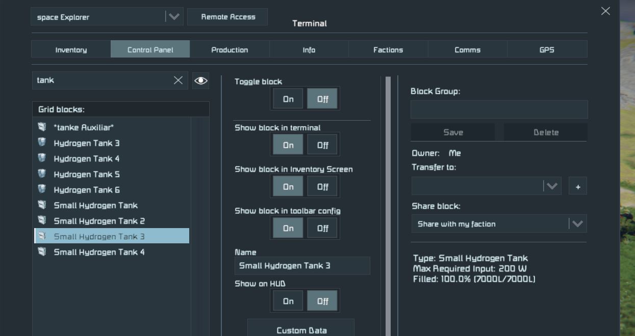
Task: Enable Show on HUD
Action: pos(288,301)
